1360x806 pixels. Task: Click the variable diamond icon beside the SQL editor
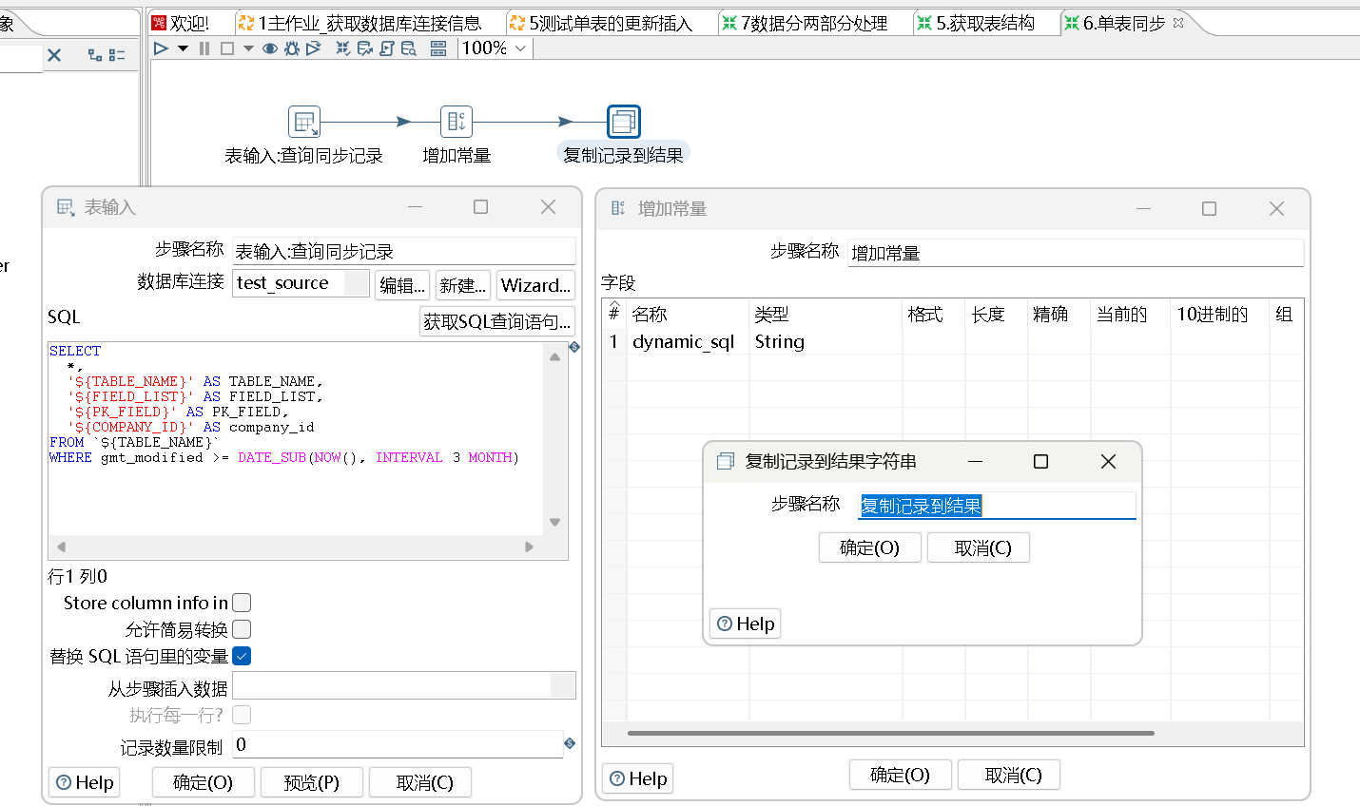pos(574,348)
